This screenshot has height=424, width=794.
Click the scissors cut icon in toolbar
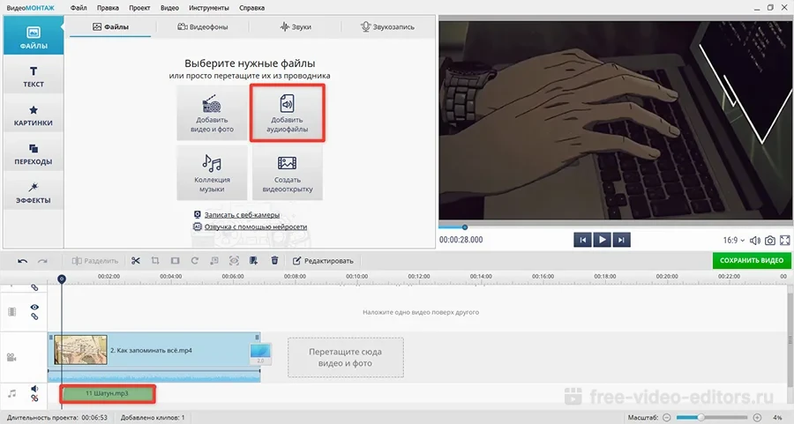click(136, 261)
